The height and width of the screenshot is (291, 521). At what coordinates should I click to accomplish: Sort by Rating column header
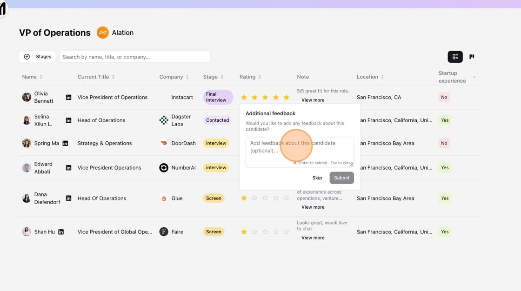click(250, 77)
